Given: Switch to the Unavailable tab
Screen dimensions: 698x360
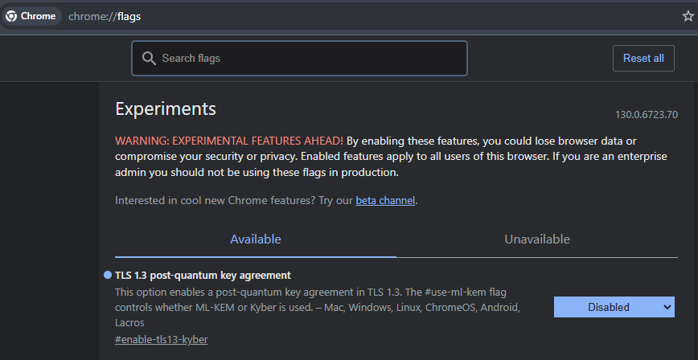Looking at the screenshot, I should [x=537, y=239].
